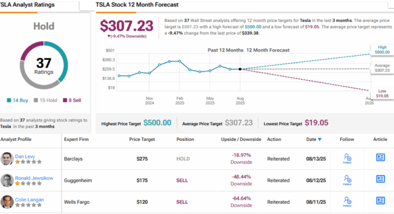Viewport: 394px width, 214px height.
Task: Click the teal 14 Buy legend swatch
Action: (9, 101)
